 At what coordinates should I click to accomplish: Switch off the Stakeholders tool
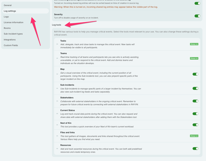coord(195,101)
